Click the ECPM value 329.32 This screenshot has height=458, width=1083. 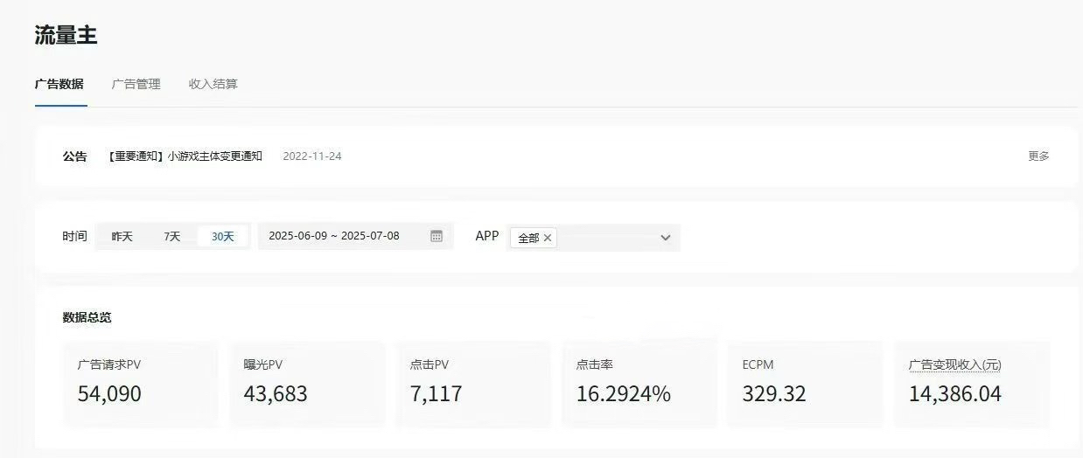[x=774, y=394]
